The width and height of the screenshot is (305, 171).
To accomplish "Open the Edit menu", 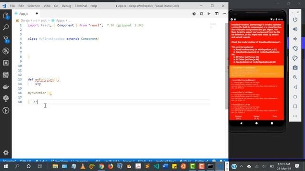I will [x=21, y=6].
